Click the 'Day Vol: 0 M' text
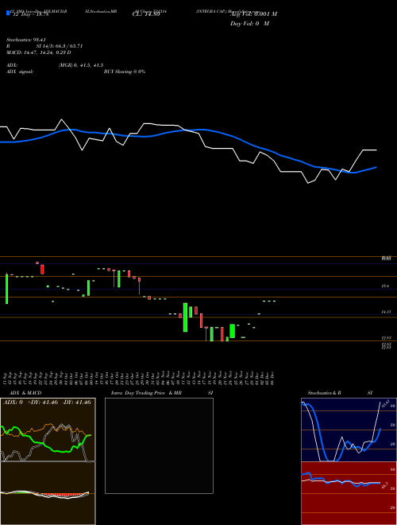Screen dimensions: 397x525 pyautogui.click(x=249, y=24)
